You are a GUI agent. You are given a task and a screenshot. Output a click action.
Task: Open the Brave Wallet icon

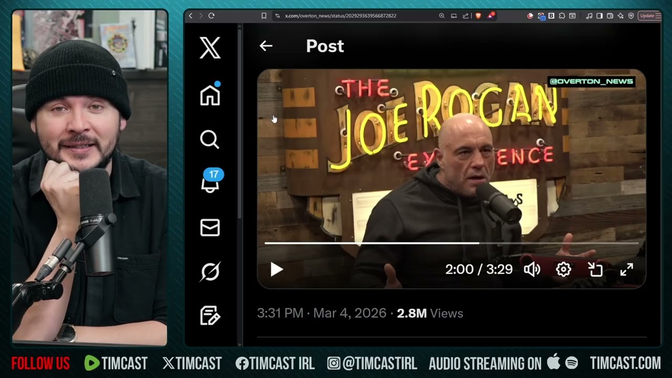pos(610,16)
